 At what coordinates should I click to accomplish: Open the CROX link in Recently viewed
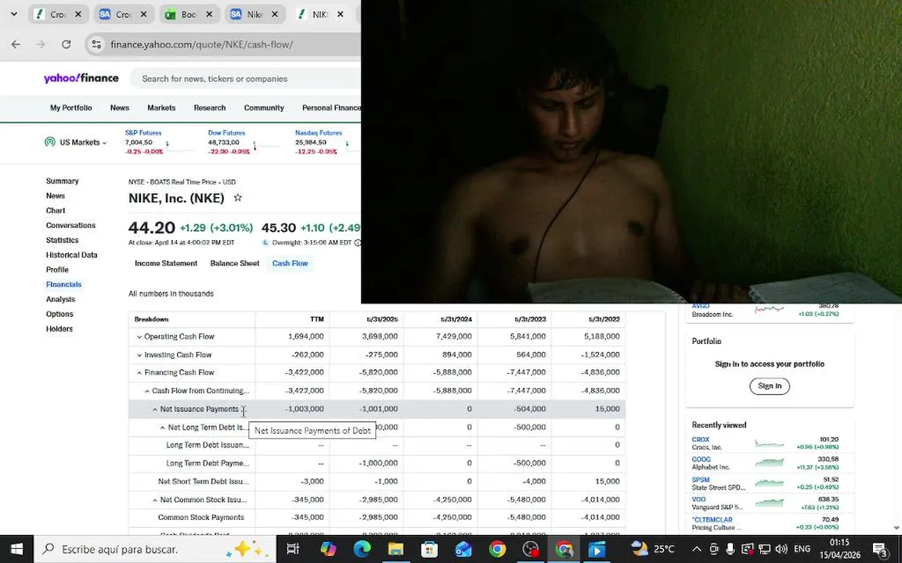(700, 439)
